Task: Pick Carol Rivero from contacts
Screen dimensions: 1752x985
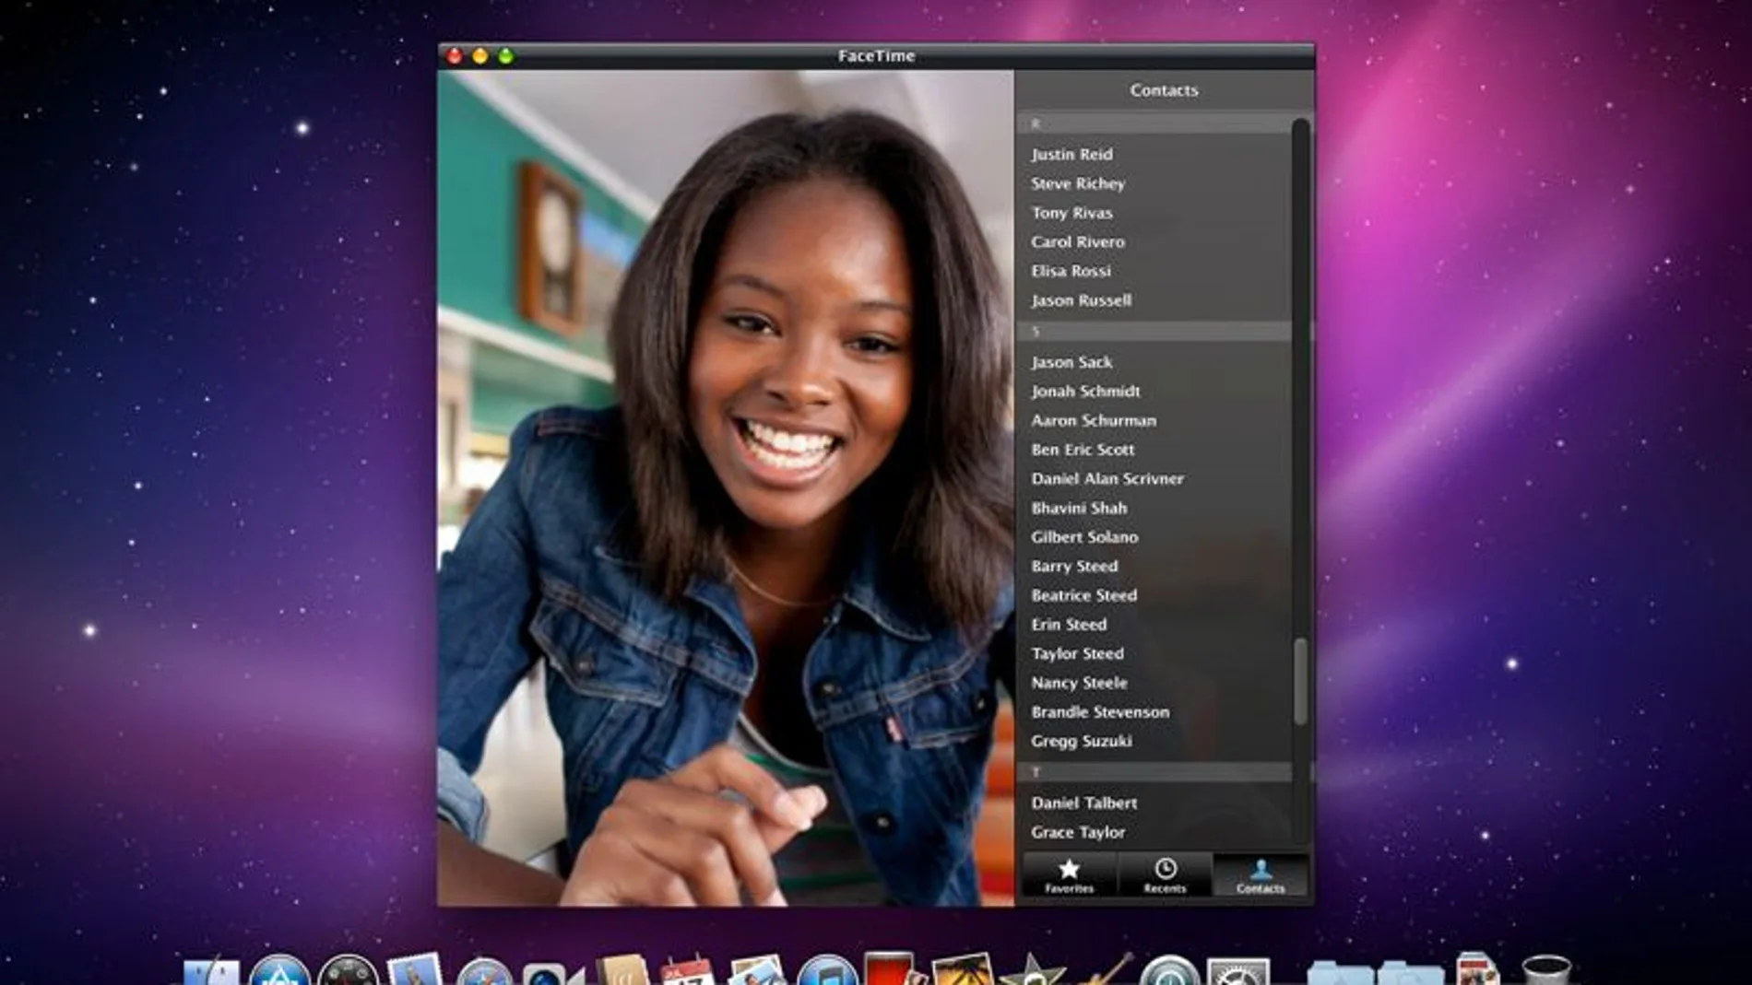Action: tap(1078, 241)
